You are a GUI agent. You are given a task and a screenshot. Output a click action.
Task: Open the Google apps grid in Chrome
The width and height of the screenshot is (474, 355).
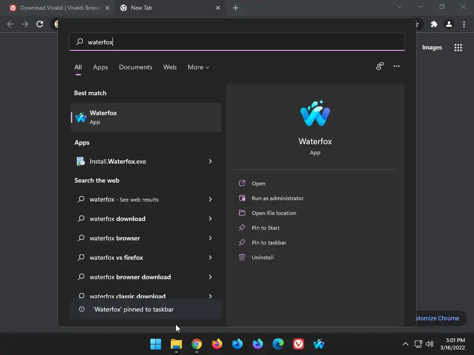pyautogui.click(x=458, y=48)
